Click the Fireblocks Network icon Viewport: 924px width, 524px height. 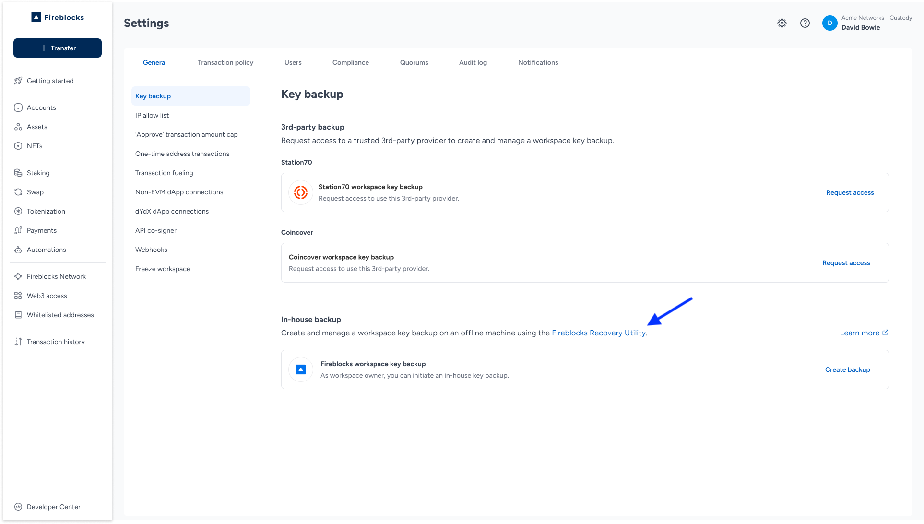pyautogui.click(x=18, y=276)
